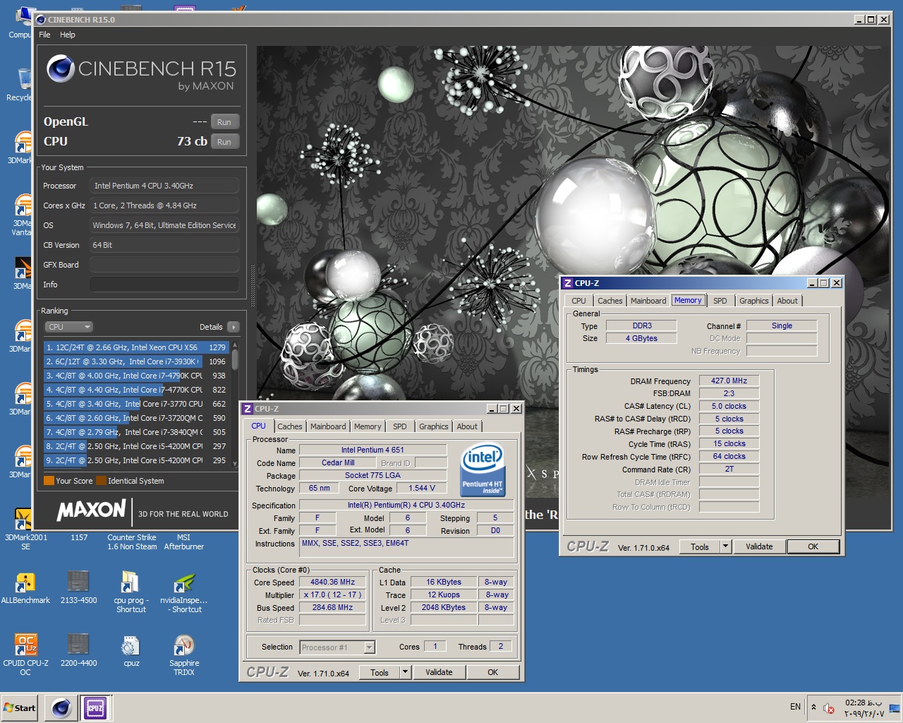Switch to Graphics tab in front CPU-Z
903x723 pixels.
[x=433, y=426]
